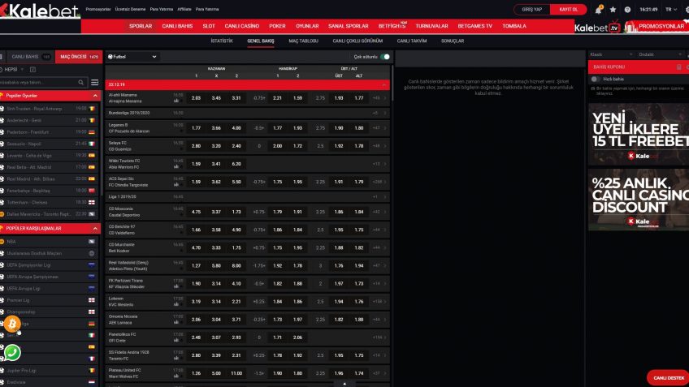
Task: Open the Bitcoin payment floating icon
Action: 12,325
